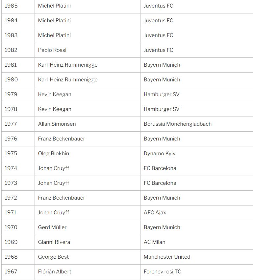Image resolution: width=253 pixels, height=280 pixels.
Task: Select the Oleg Blokhin cell
Action: click(x=54, y=154)
